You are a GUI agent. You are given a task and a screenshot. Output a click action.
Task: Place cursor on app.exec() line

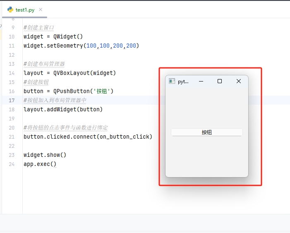(40, 164)
